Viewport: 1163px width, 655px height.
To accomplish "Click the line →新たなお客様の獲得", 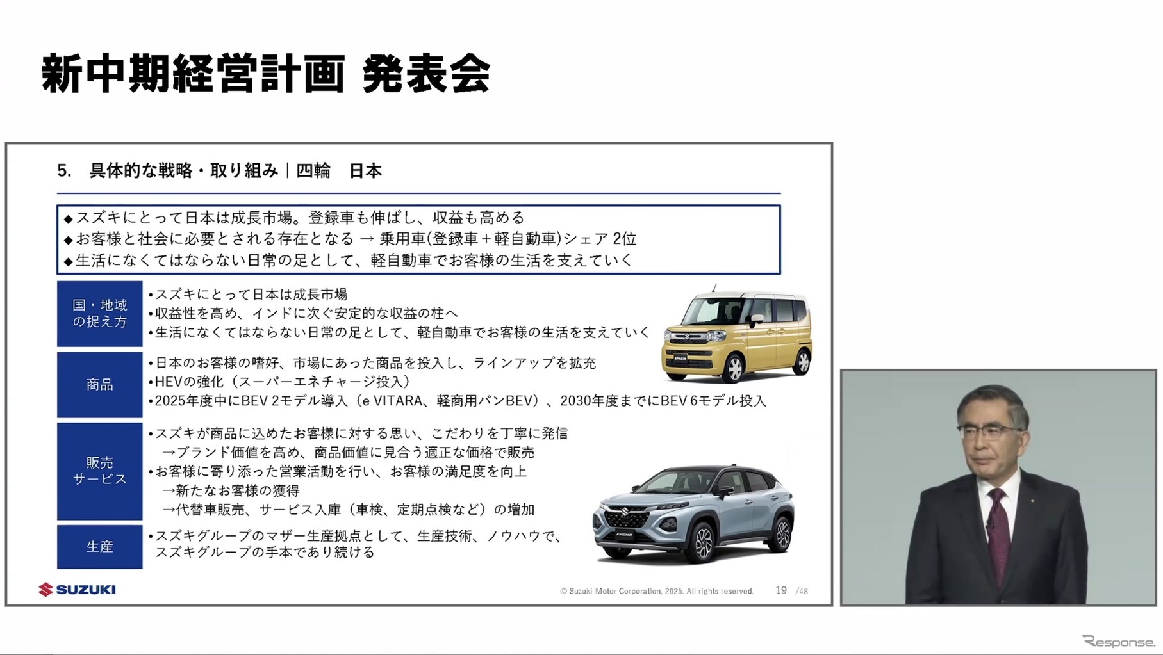I will 231,491.
